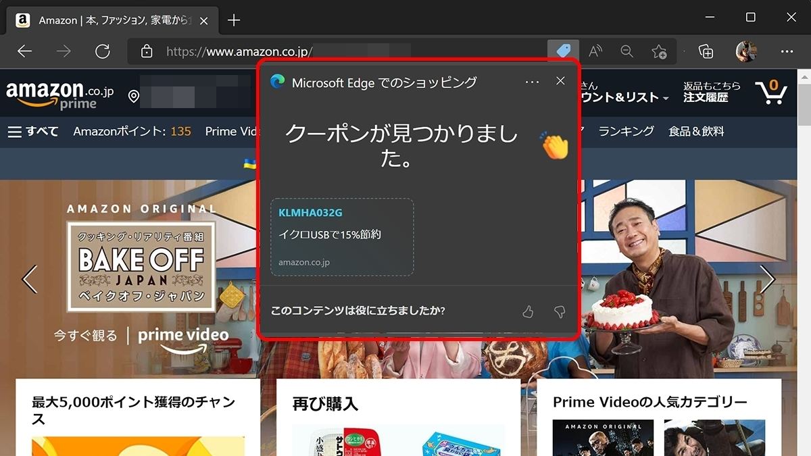Click the Amazon.co.jp prime logo
811x456 pixels.
click(60, 95)
